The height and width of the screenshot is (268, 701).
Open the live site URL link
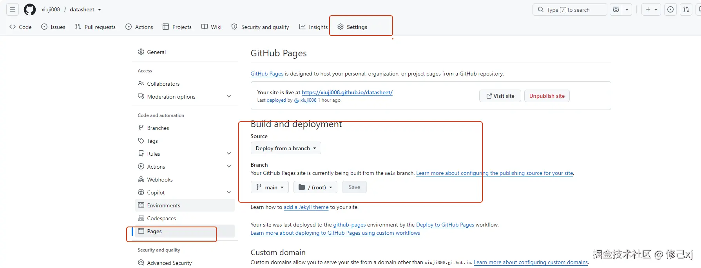347,92
